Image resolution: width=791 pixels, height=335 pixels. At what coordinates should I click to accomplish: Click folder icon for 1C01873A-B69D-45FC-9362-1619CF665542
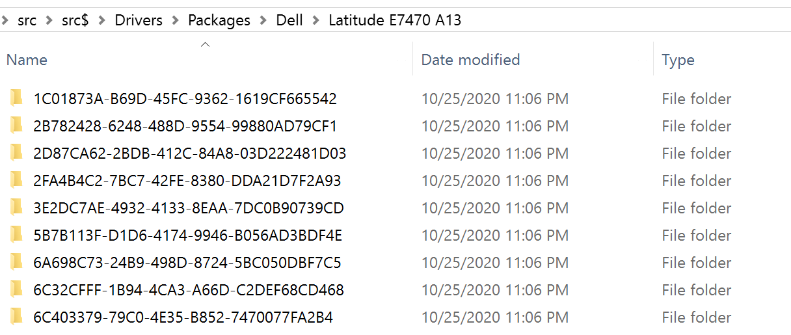click(16, 99)
